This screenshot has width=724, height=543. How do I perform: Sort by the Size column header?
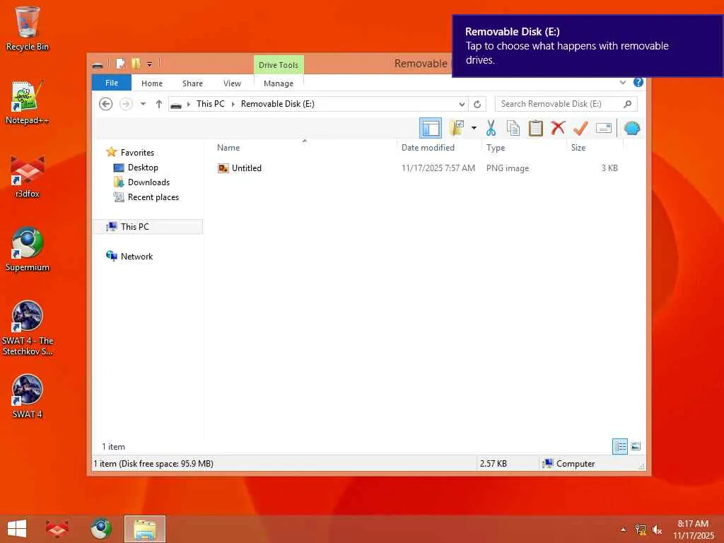pos(595,148)
